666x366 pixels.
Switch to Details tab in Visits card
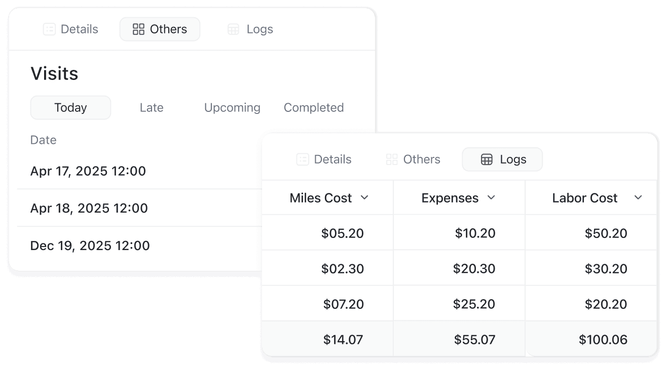coord(70,29)
